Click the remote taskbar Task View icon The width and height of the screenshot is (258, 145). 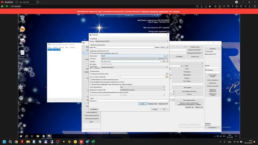point(32,136)
